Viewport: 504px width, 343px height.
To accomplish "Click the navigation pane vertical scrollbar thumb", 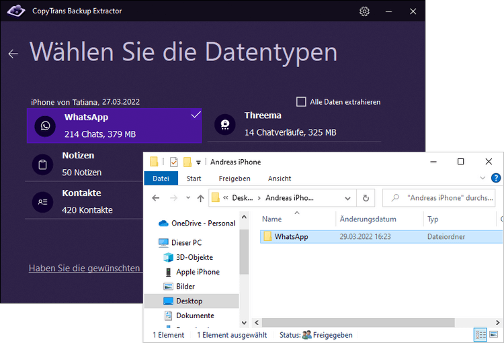I will (x=245, y=252).
